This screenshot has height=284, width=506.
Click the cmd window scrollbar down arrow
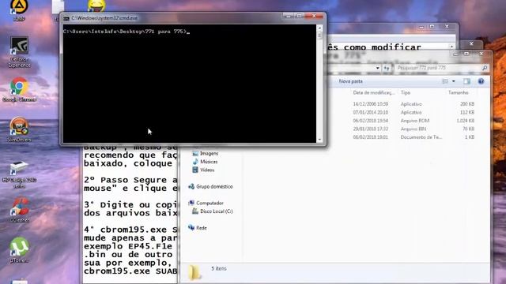pos(319,140)
